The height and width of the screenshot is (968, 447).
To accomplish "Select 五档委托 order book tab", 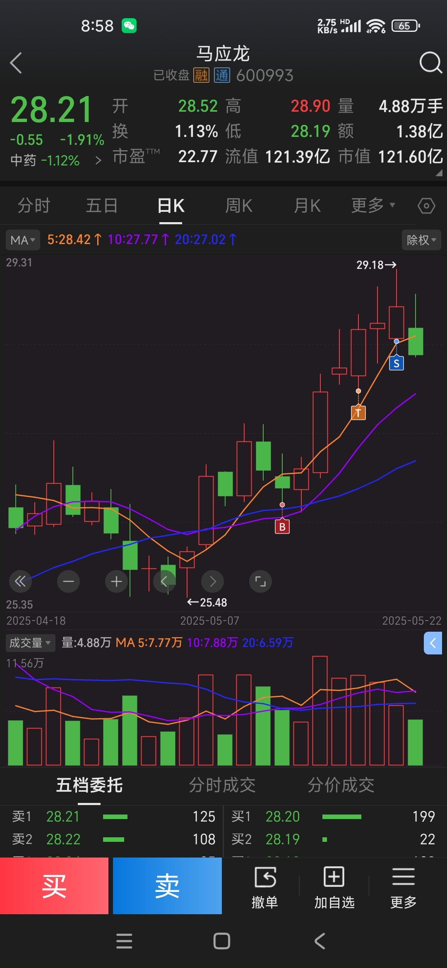I will [x=89, y=785].
